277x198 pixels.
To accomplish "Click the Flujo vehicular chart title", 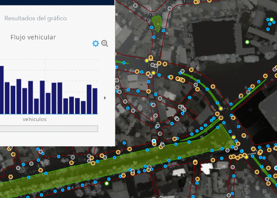I will pyautogui.click(x=33, y=37).
